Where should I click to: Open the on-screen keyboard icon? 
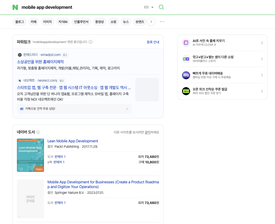[x=146, y=7]
